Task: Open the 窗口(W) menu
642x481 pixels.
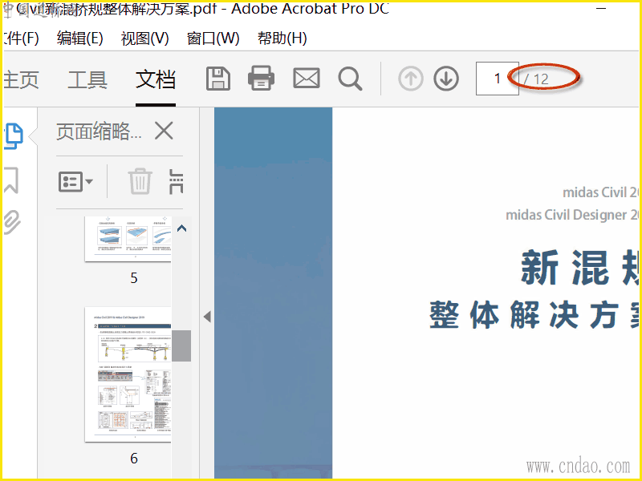Action: point(213,38)
